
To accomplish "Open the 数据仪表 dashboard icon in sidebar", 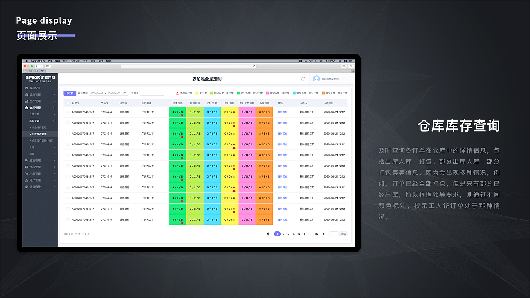I will [x=27, y=87].
